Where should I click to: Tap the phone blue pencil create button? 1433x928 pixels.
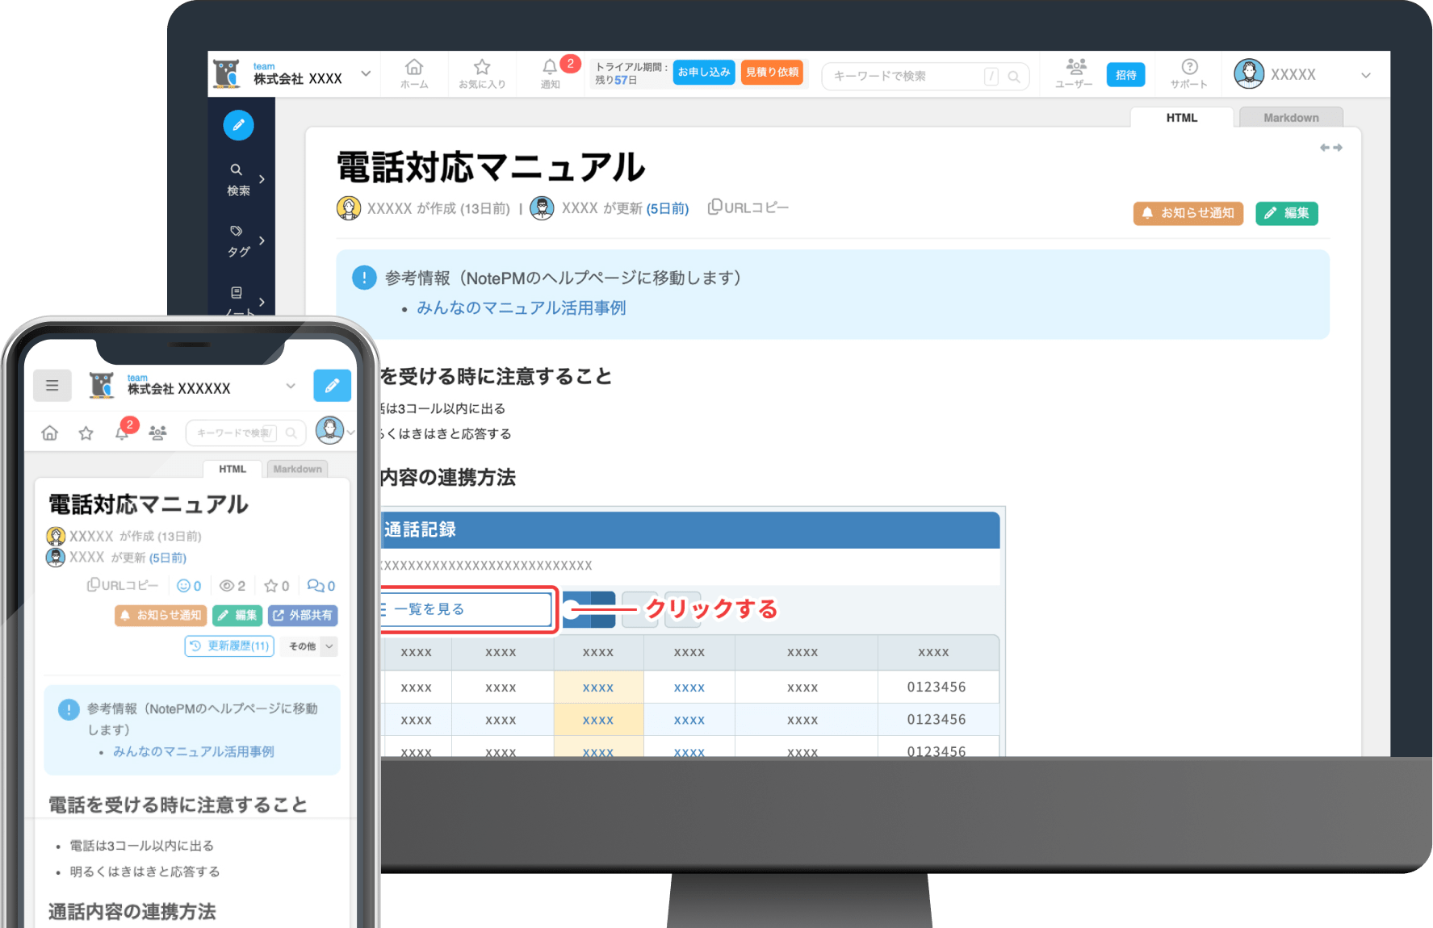[332, 386]
